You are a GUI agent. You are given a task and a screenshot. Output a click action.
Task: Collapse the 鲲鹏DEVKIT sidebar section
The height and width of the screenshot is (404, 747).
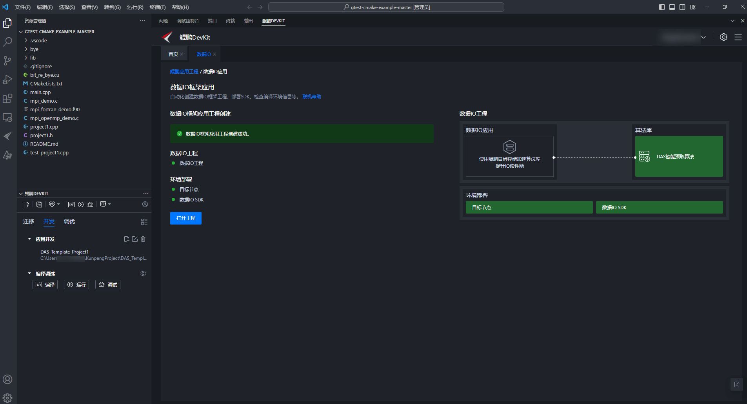pos(21,194)
